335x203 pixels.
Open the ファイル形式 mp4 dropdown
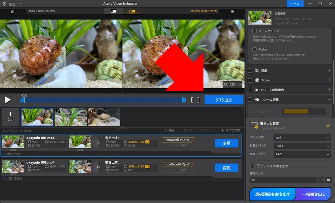[x=302, y=138]
